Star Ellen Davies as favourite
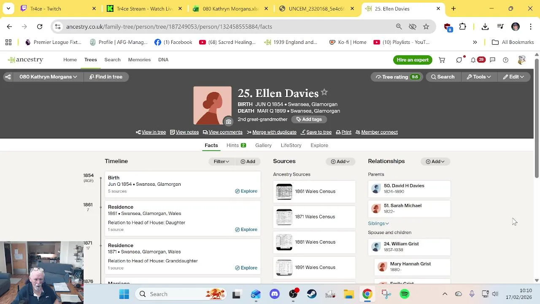The height and width of the screenshot is (304, 540). pyautogui.click(x=324, y=92)
